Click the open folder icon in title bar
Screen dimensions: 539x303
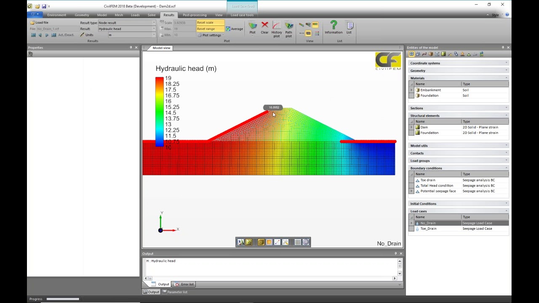[x=37, y=6]
